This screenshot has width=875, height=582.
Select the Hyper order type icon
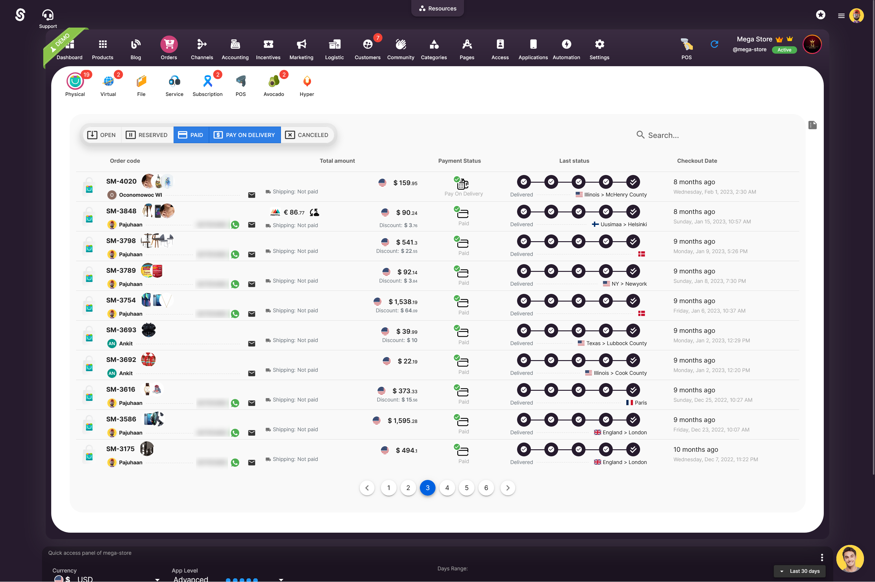coord(307,81)
